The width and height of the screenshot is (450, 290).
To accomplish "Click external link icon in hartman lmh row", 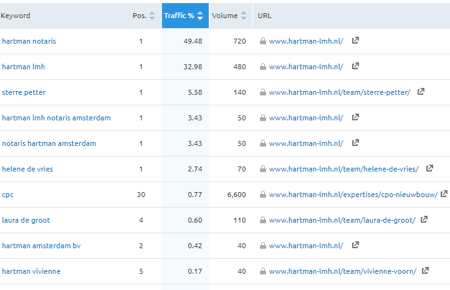I will pyautogui.click(x=355, y=67).
